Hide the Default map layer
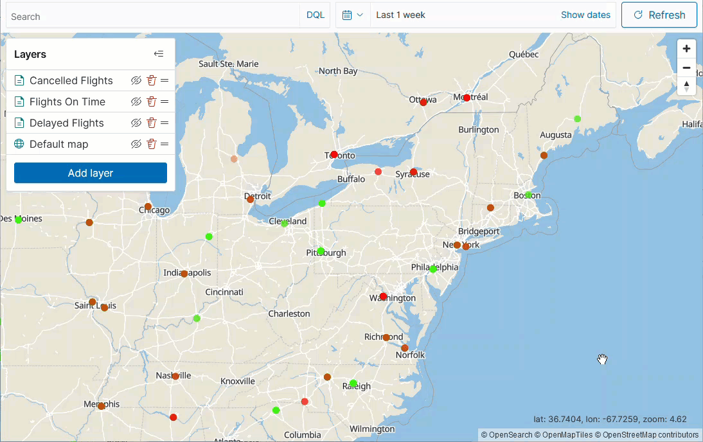The image size is (703, 442). point(136,144)
